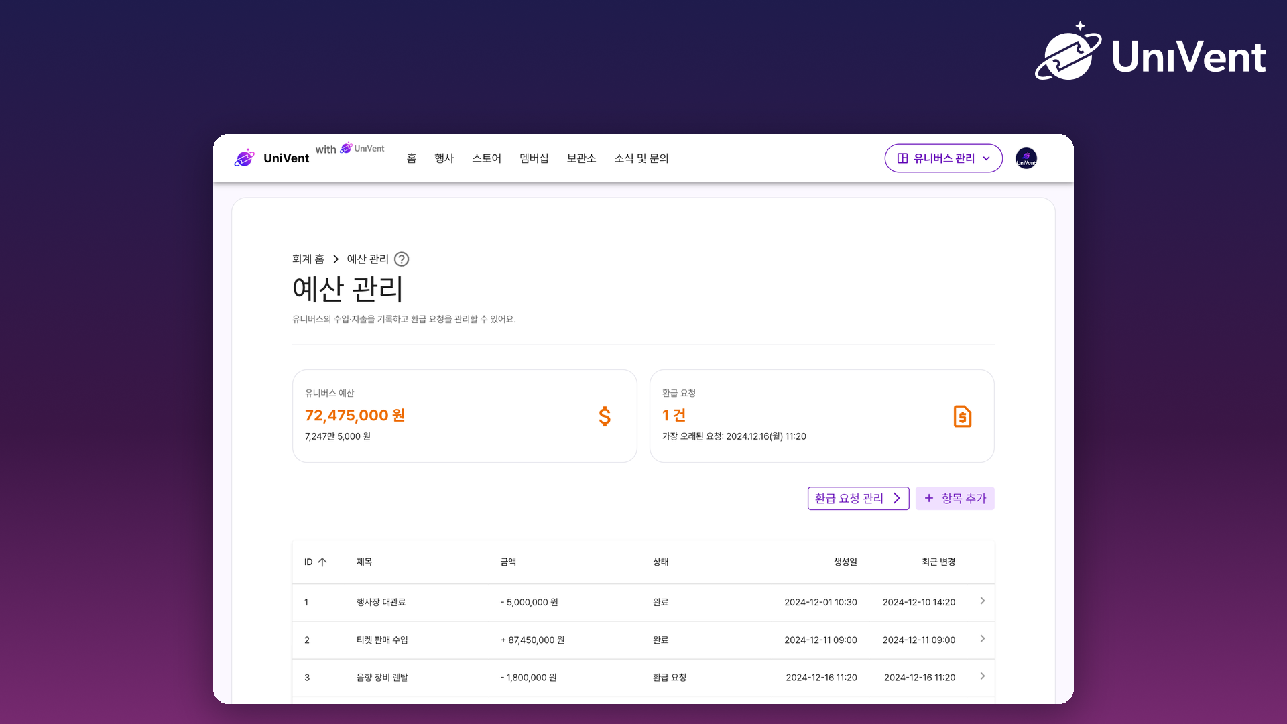Click the '환급 요청' status cell
1287x724 pixels.
(670, 678)
